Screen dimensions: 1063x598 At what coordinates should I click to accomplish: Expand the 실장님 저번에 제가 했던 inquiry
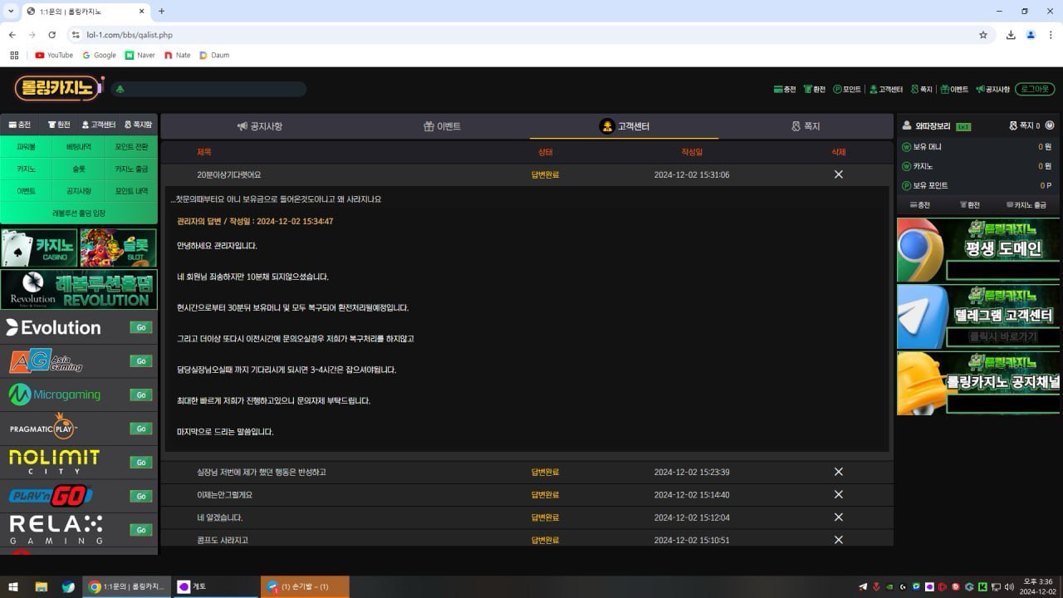[x=262, y=472]
